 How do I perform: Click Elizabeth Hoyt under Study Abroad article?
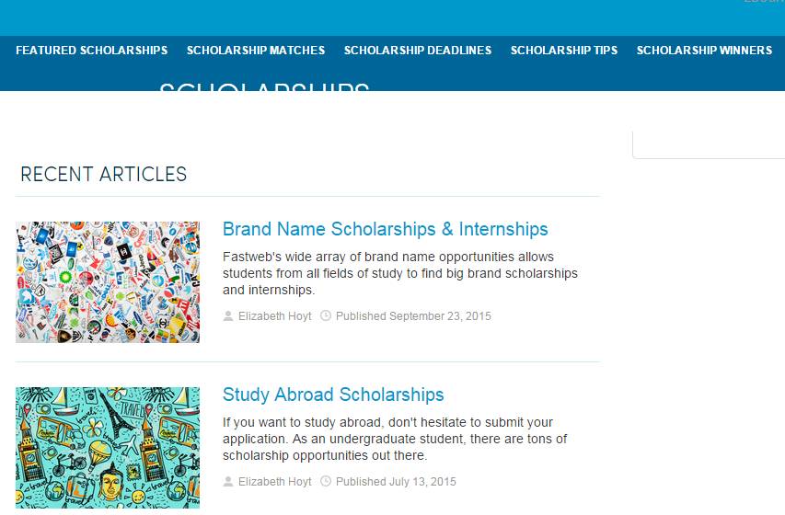tap(274, 482)
